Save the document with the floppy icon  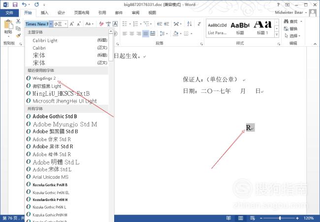click(15, 5)
